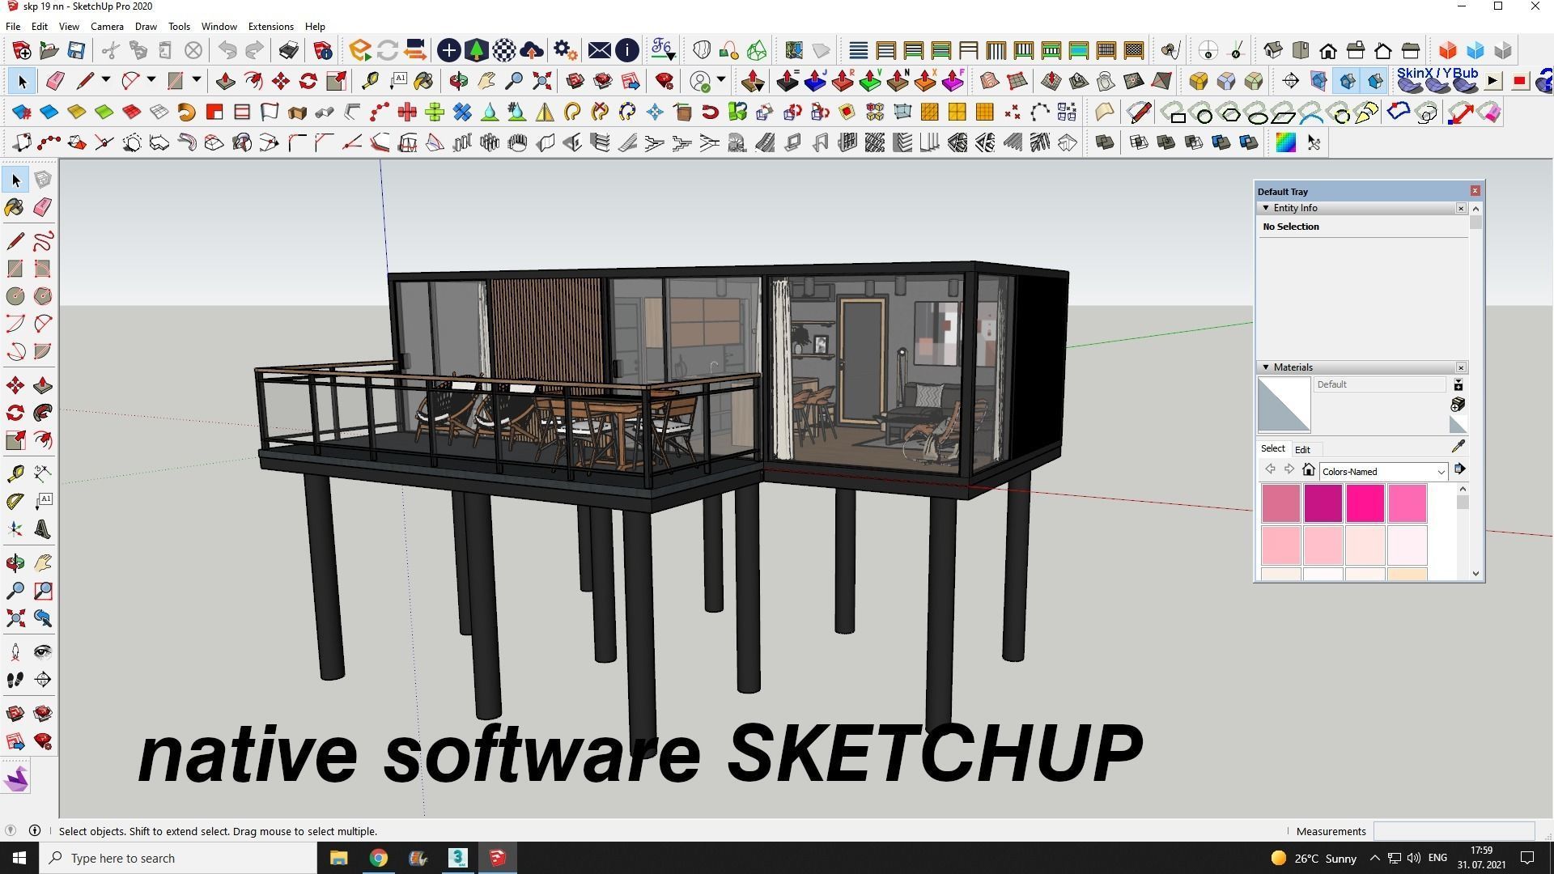Select the Axes tool
This screenshot has width=1554, height=874.
pos(15,528)
